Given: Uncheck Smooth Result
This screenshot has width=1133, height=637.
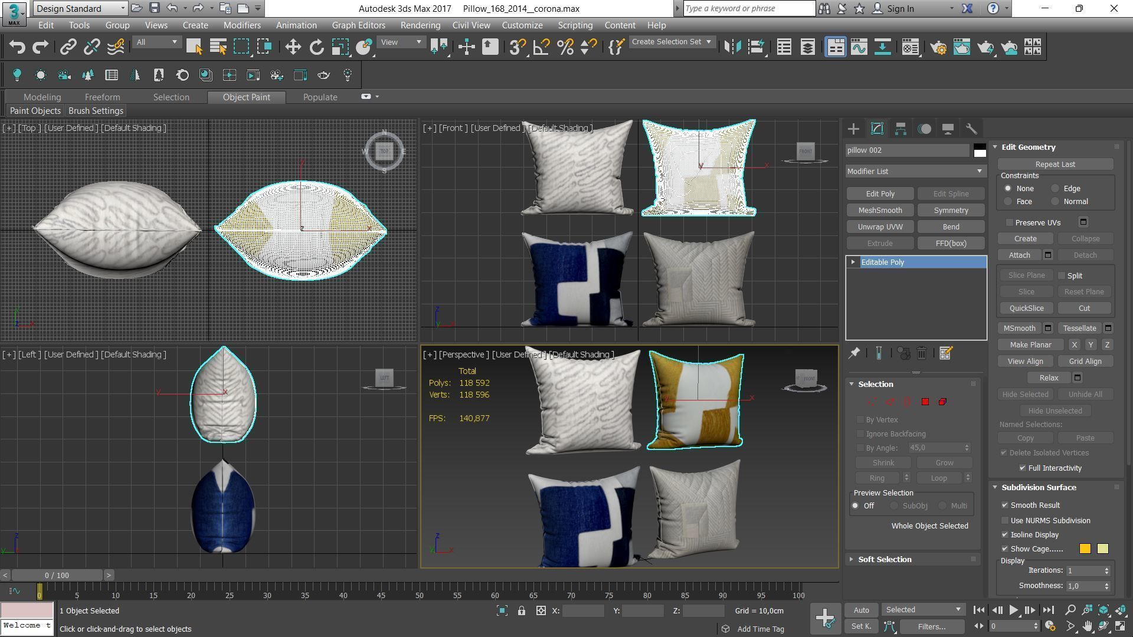Looking at the screenshot, I should tap(1005, 505).
